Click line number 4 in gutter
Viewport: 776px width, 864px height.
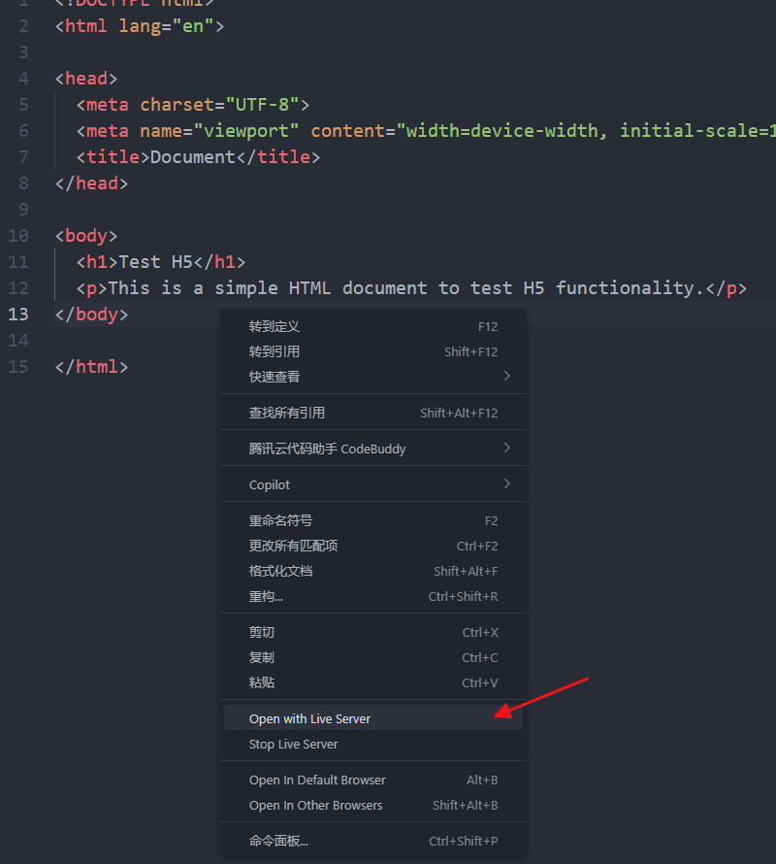click(x=23, y=79)
